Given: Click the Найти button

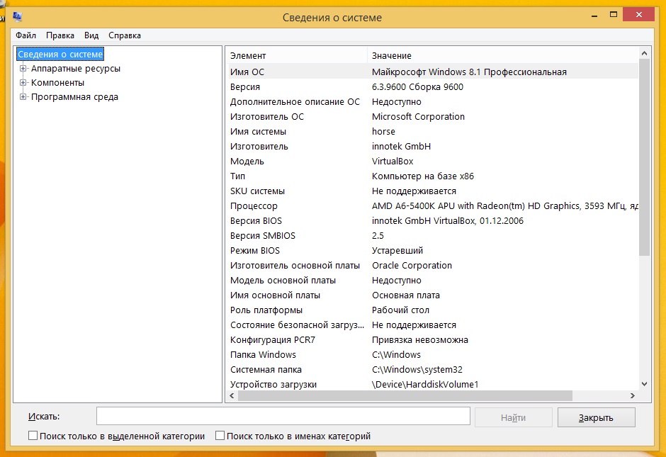Looking at the screenshot, I should (x=513, y=417).
